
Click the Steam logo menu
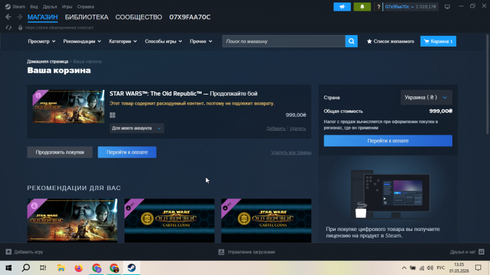click(8, 6)
